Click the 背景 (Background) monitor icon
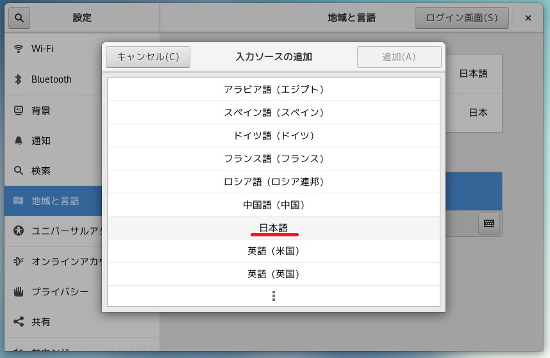The height and width of the screenshot is (358, 550). click(x=19, y=110)
